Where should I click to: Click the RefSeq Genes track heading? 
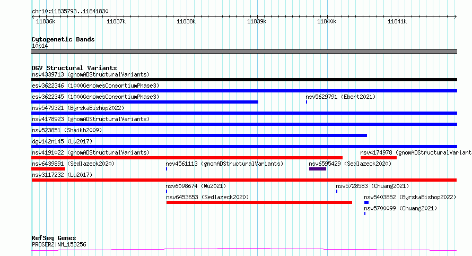pyautogui.click(x=54, y=238)
